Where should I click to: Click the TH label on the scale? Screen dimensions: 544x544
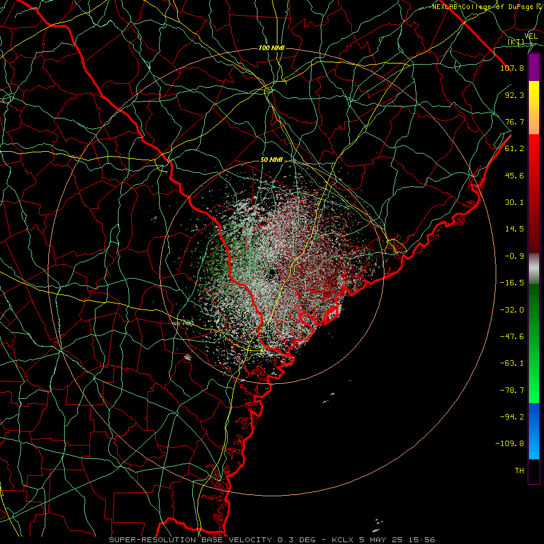pos(519,471)
